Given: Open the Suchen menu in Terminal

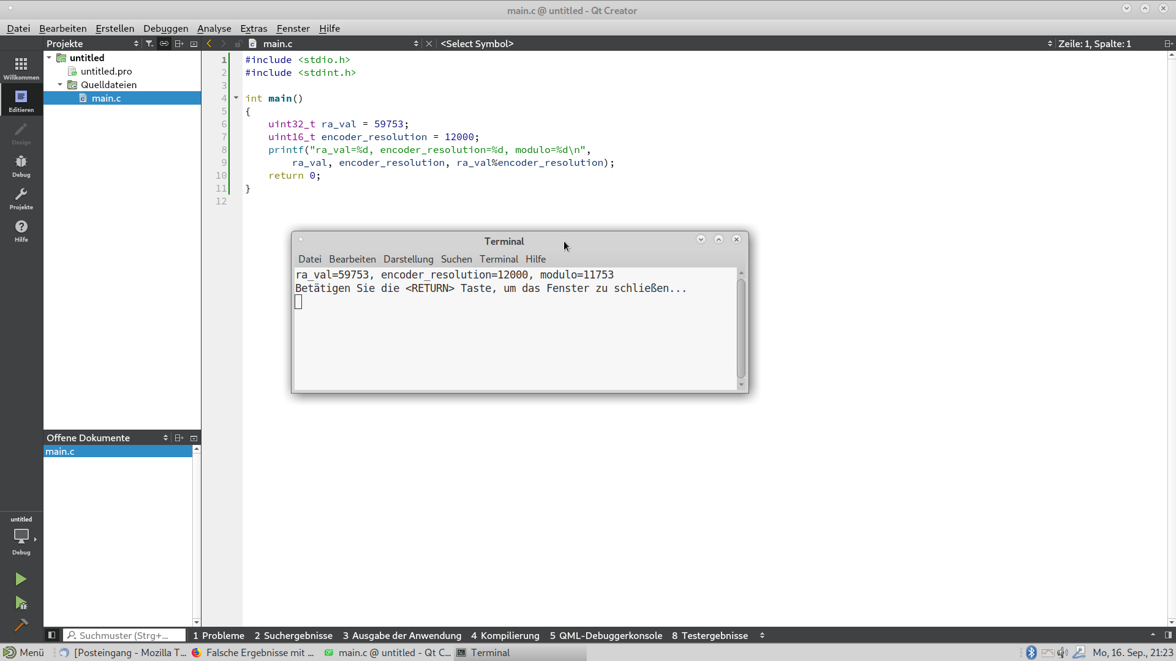Looking at the screenshot, I should (456, 259).
